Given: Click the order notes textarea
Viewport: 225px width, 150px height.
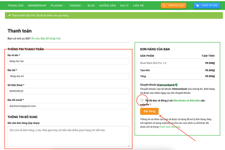Looking at the screenshot, I should [x=68, y=136].
